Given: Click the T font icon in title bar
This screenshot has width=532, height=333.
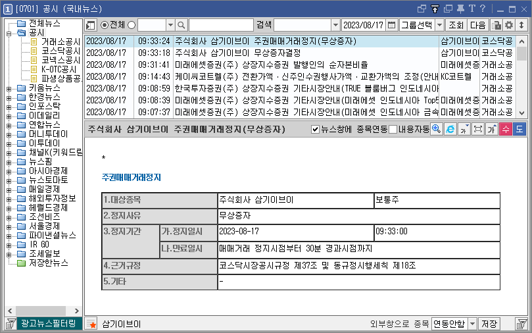Looking at the screenshot, I should pos(472,9).
